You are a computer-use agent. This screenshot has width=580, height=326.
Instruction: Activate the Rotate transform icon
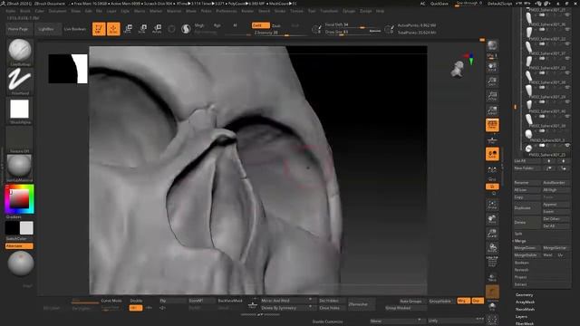[x=157, y=29]
